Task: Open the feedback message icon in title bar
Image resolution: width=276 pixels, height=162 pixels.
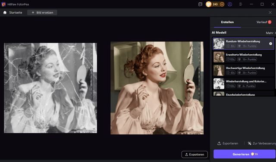Action: [x=200, y=4]
